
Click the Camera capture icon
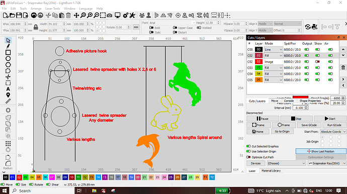109,15
